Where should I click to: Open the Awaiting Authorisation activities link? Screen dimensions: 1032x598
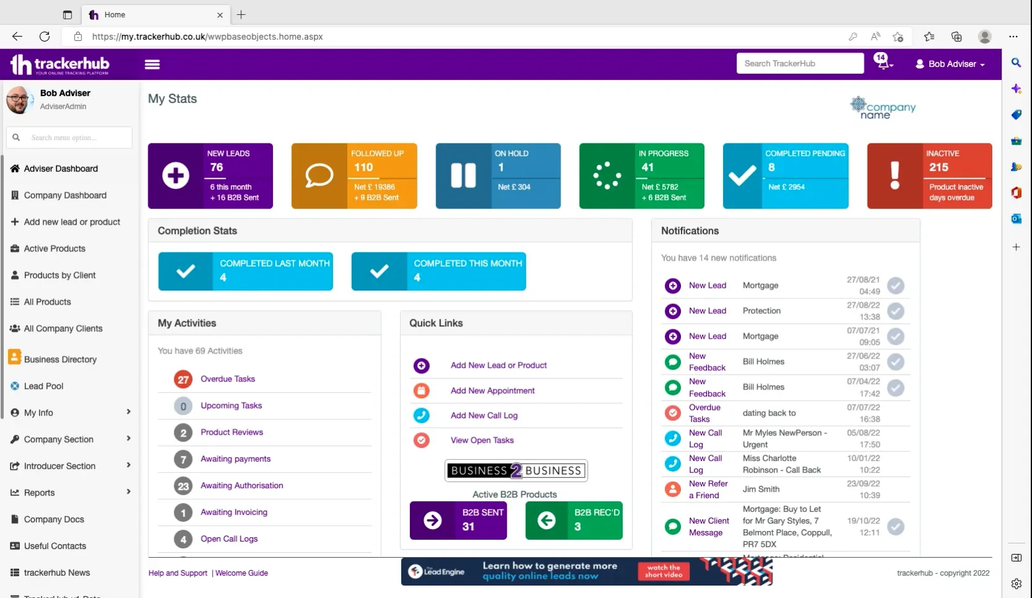click(242, 486)
